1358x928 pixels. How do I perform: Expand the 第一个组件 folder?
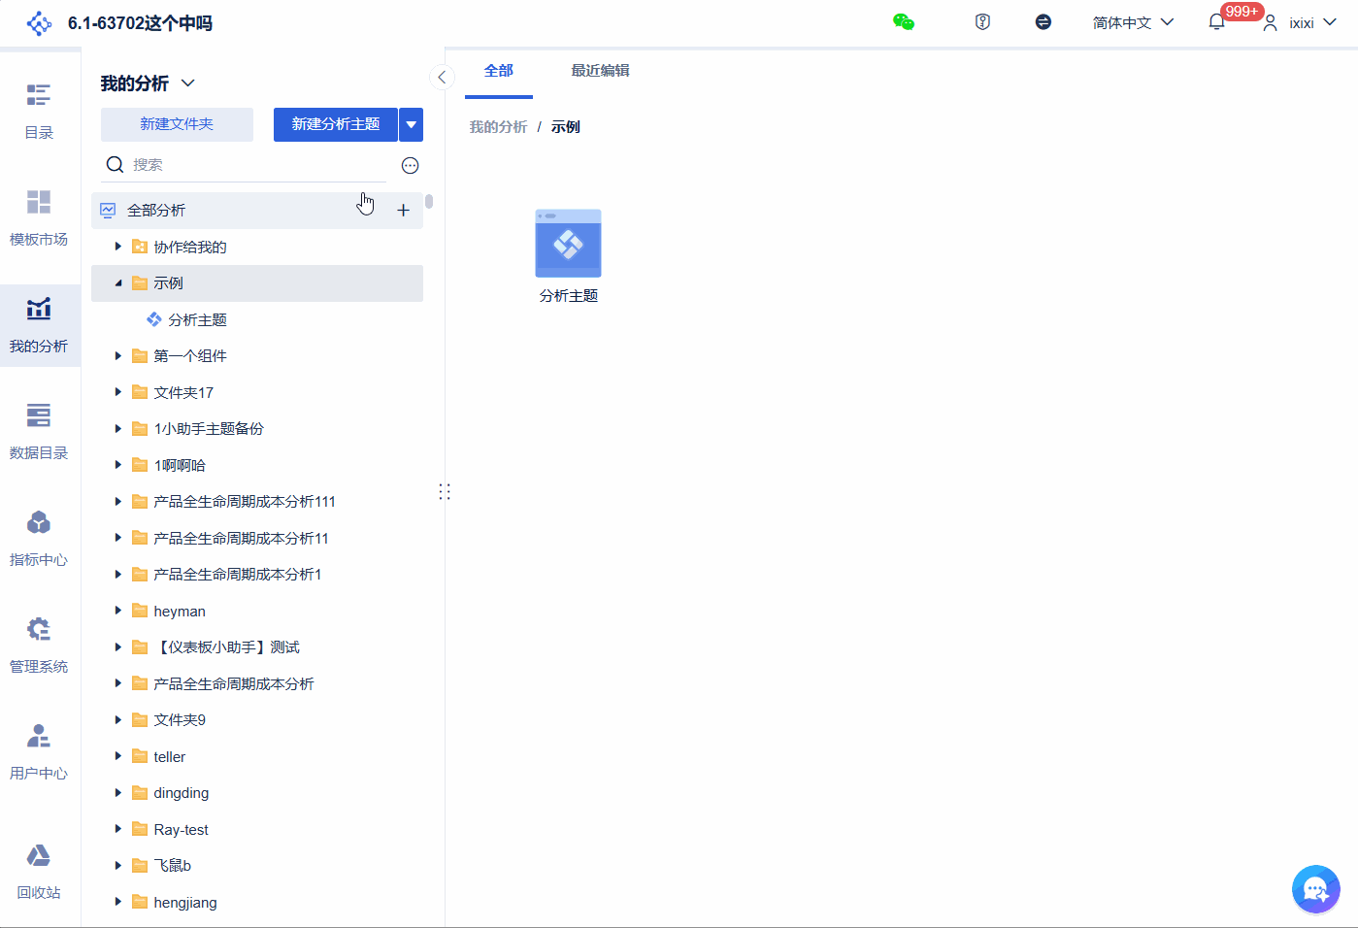118,356
